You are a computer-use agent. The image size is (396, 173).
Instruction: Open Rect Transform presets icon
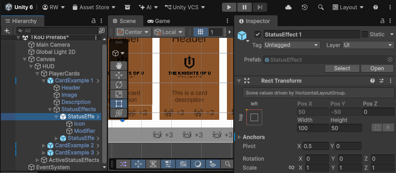pos(382,81)
